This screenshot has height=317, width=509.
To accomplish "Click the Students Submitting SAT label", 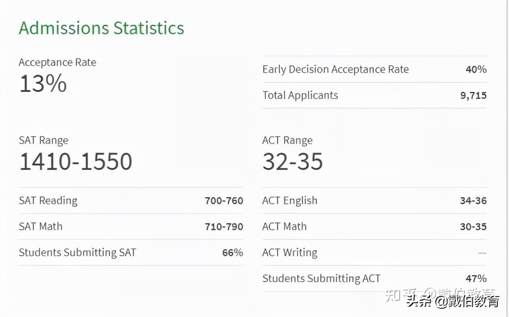I will (77, 253).
